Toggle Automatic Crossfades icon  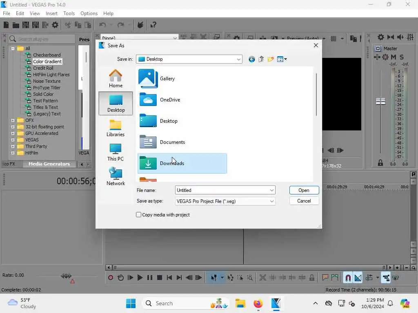coord(358,278)
